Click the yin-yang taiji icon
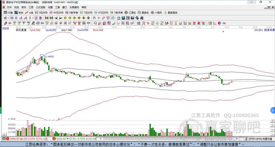The height and width of the screenshot is (147, 275). coord(219,23)
